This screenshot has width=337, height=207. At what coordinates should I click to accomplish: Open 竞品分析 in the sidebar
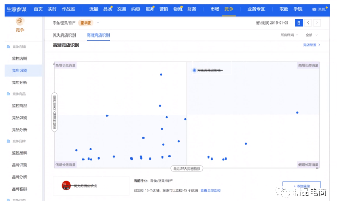point(19,130)
